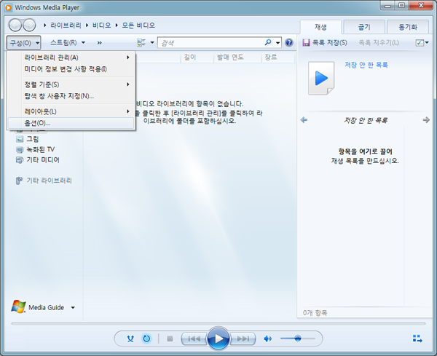Click the Stop button
The image size is (437, 356).
pyautogui.click(x=170, y=339)
